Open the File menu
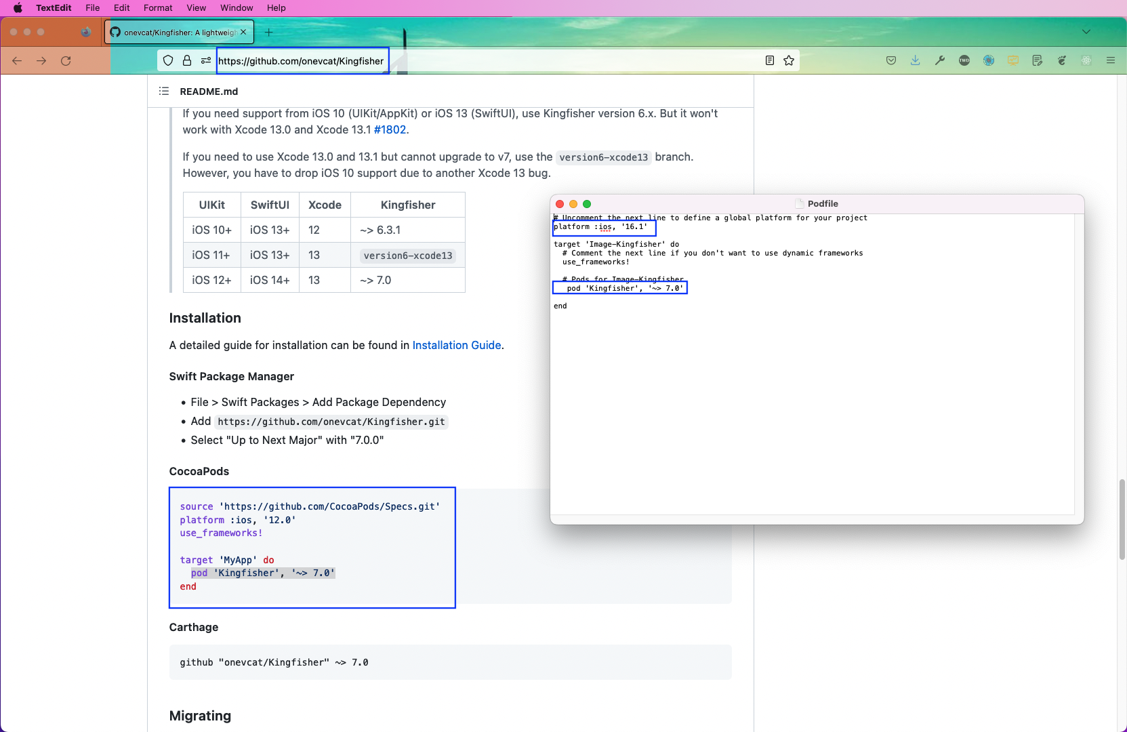This screenshot has width=1127, height=732. (x=93, y=8)
